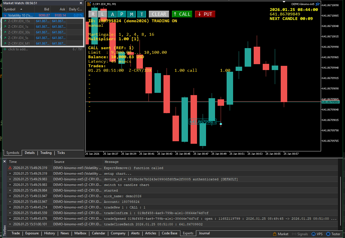Viewport: 345px width, 238px height.
Task: Select the Z-CRY.IDX_M1 symbol row
Action: pos(43,44)
